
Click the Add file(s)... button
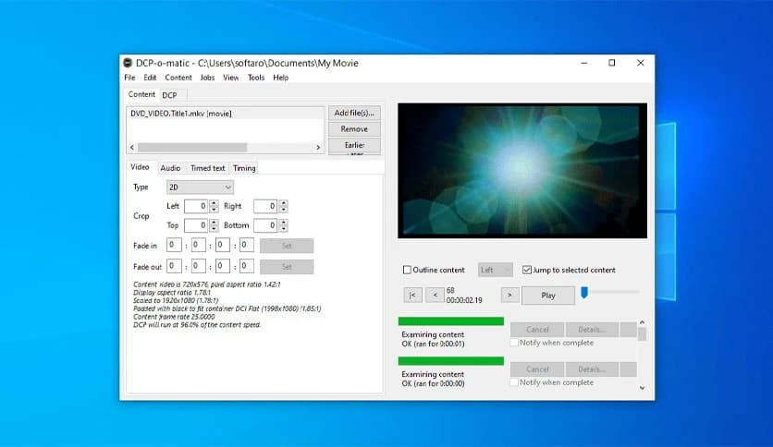click(354, 113)
